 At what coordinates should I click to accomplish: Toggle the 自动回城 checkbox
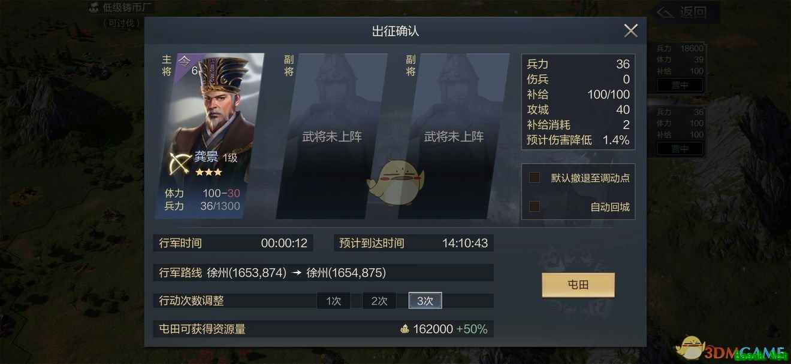pyautogui.click(x=535, y=206)
